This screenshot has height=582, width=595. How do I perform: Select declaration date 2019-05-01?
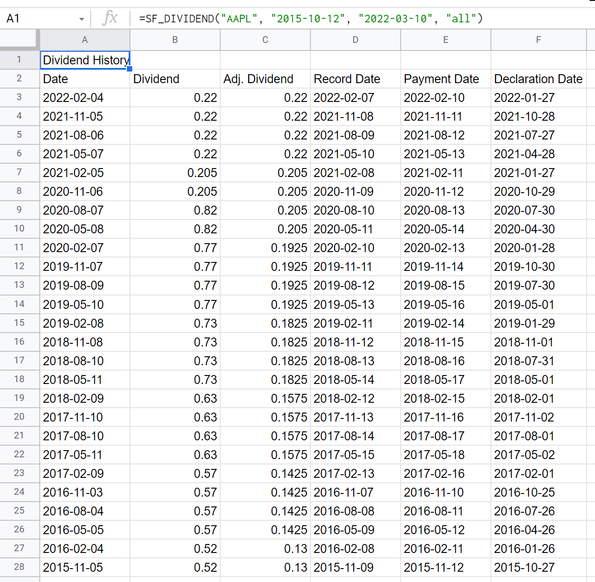(x=539, y=304)
